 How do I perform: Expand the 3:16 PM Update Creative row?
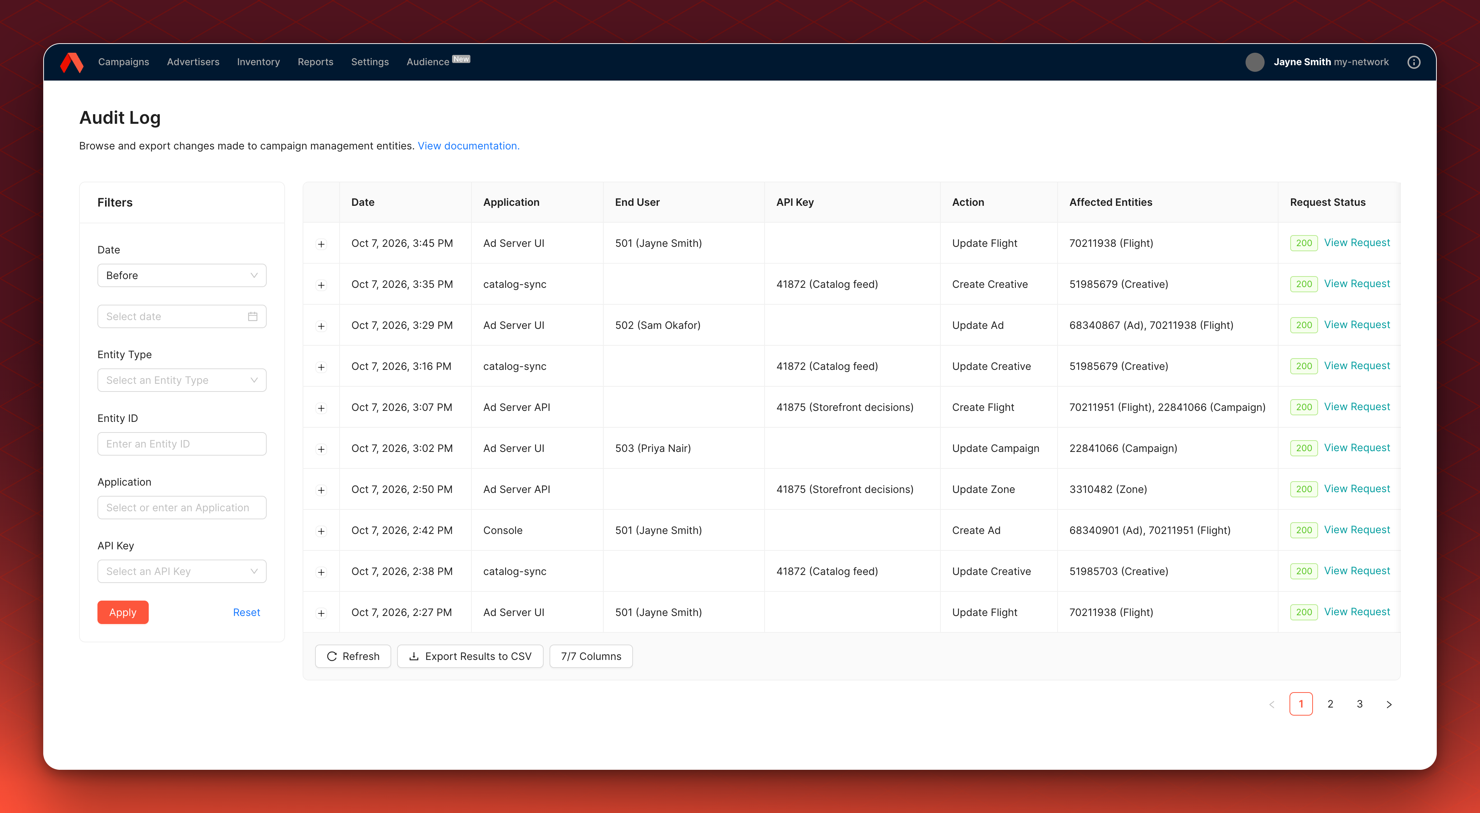[321, 367]
